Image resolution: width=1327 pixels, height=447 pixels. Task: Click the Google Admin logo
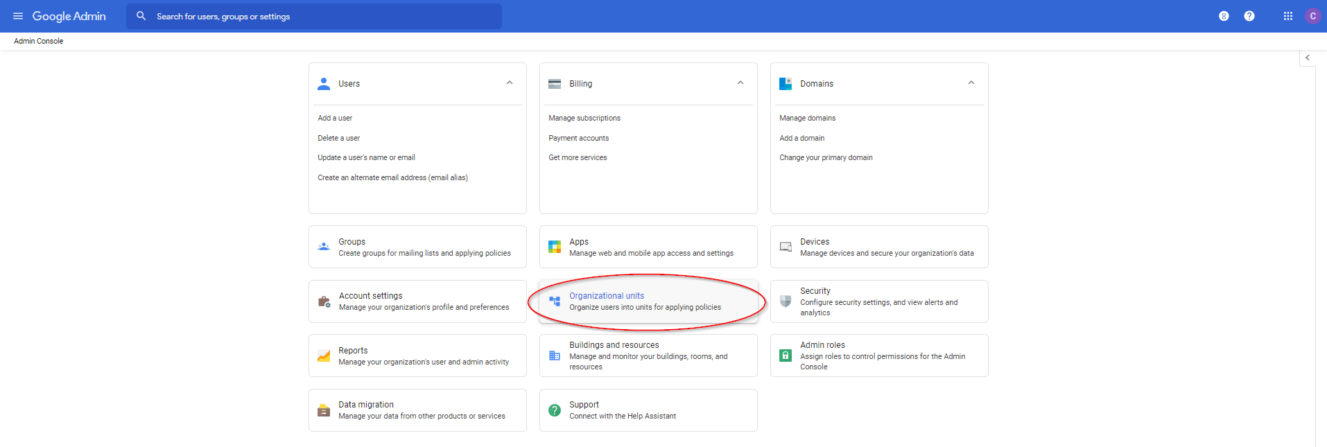coord(69,16)
